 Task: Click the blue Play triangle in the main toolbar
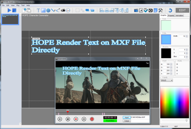click(x=9, y=10)
